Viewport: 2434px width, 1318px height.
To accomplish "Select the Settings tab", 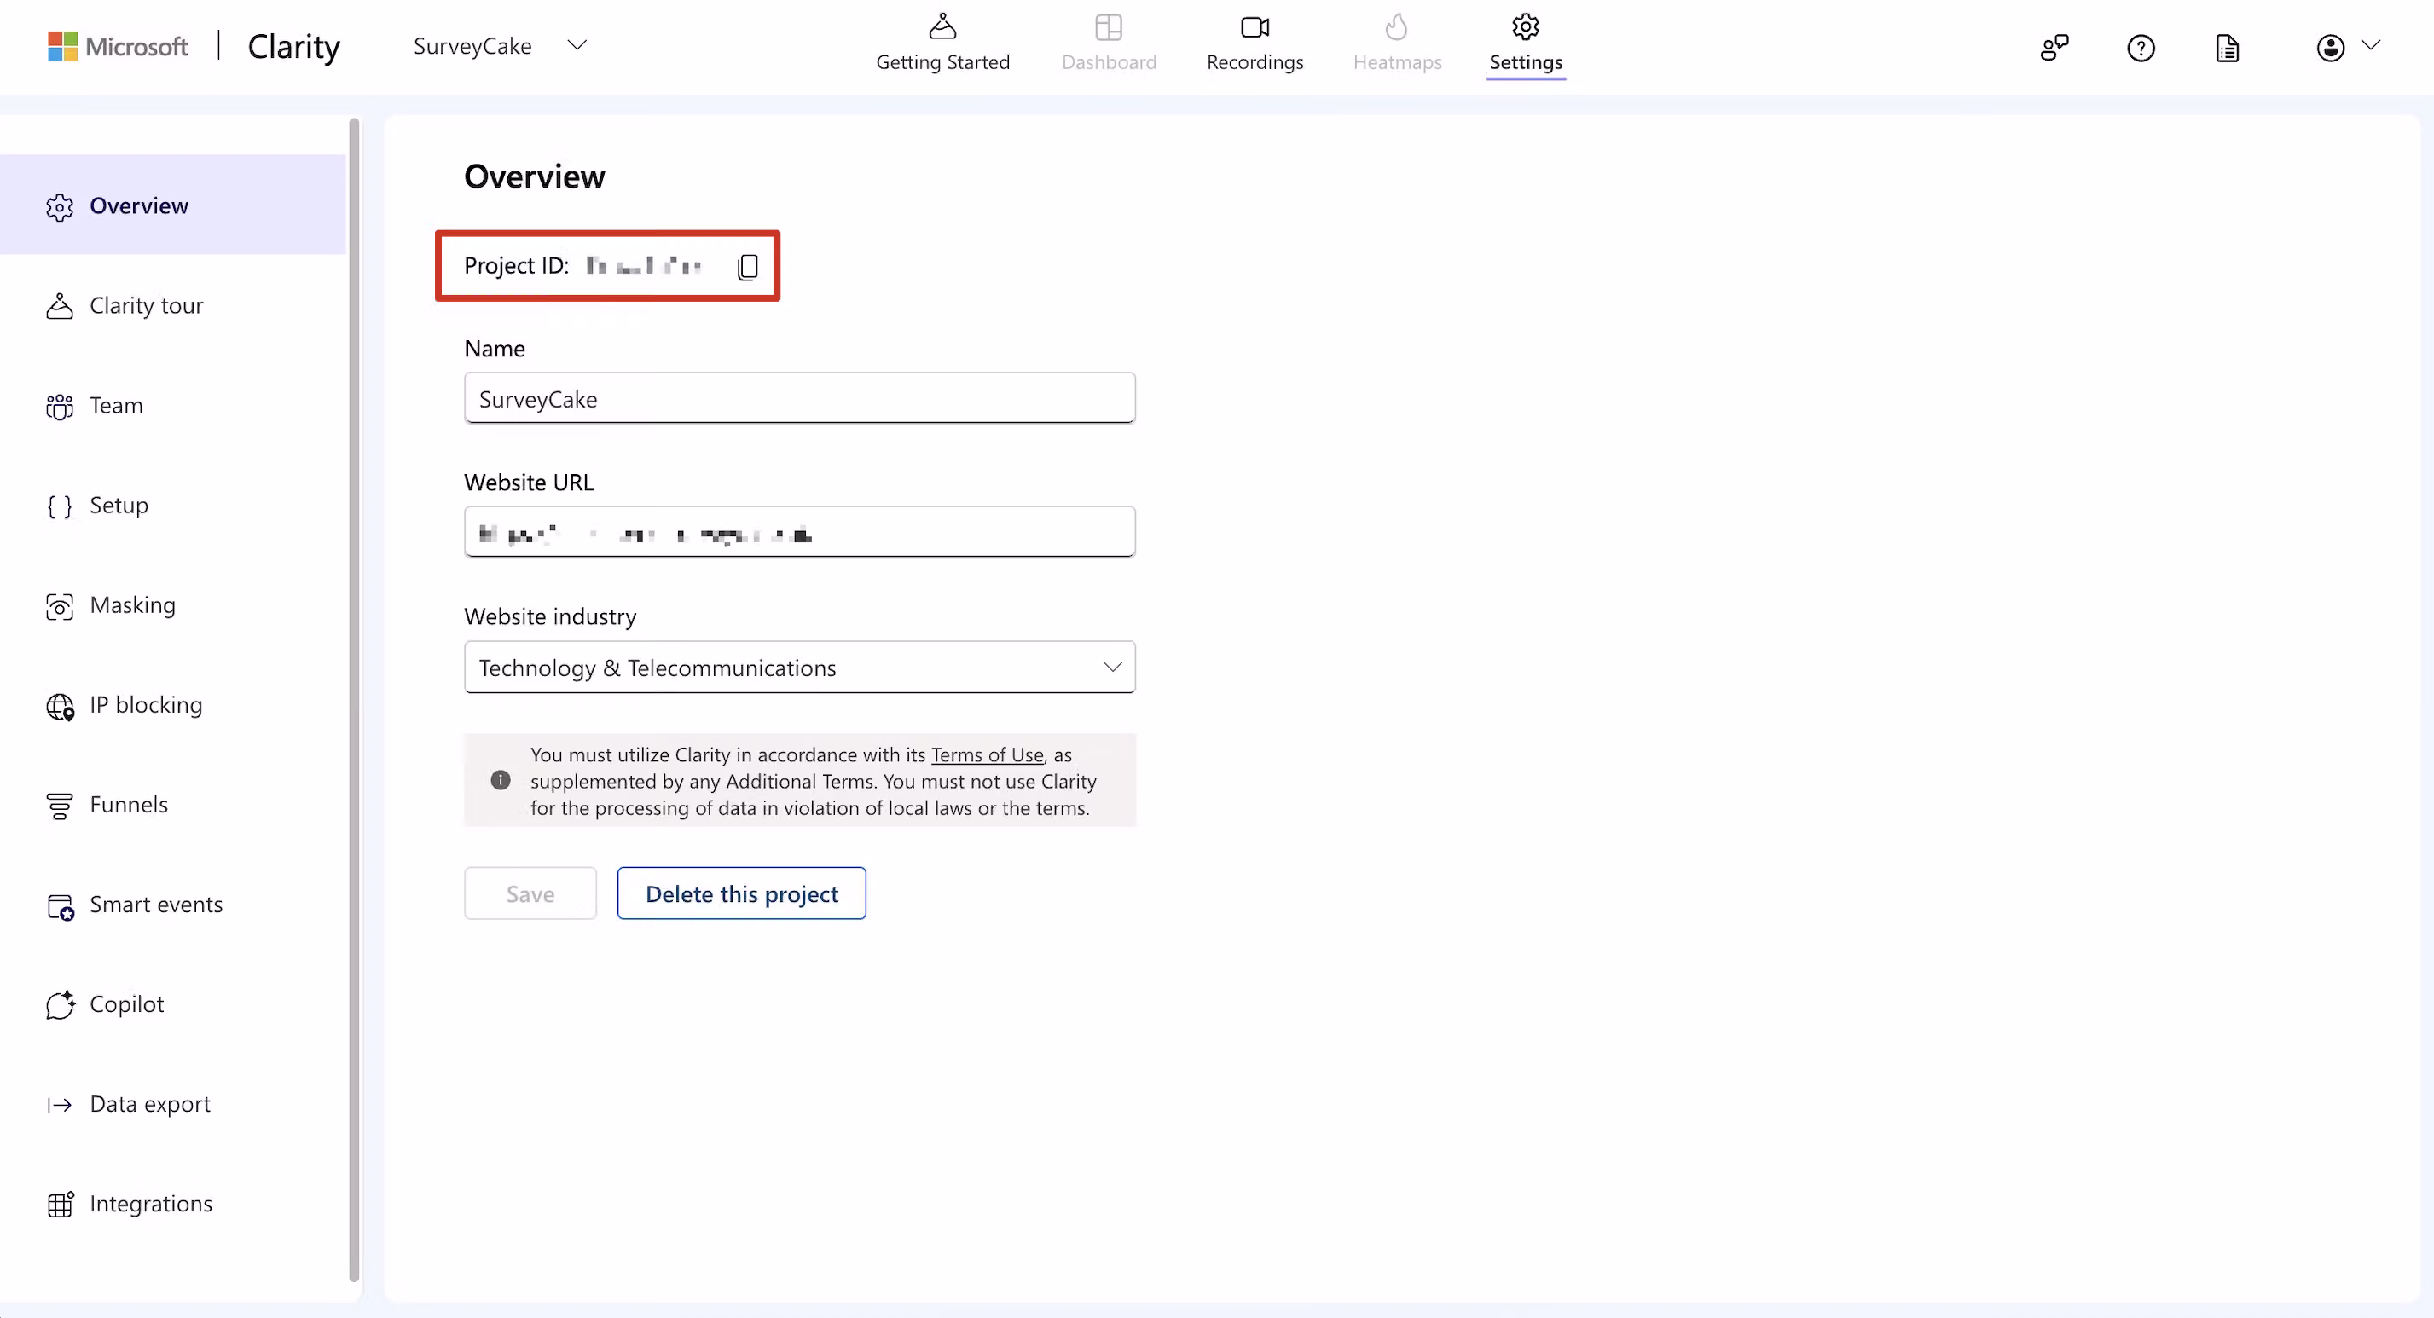I will point(1526,43).
